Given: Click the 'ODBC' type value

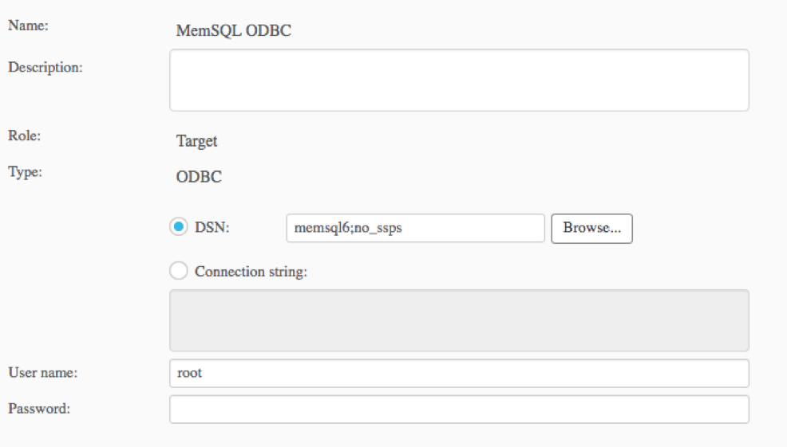Looking at the screenshot, I should pyautogui.click(x=199, y=177).
